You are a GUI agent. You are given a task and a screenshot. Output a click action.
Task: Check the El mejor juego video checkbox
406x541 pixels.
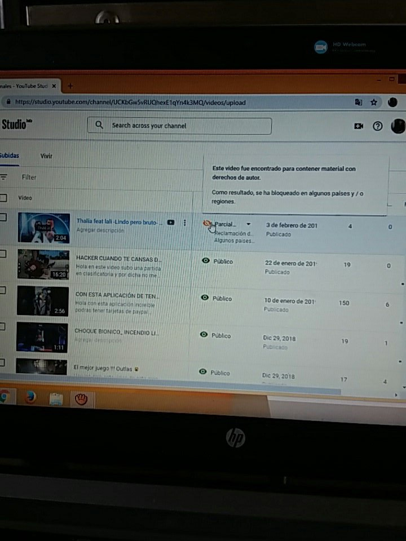click(2, 362)
